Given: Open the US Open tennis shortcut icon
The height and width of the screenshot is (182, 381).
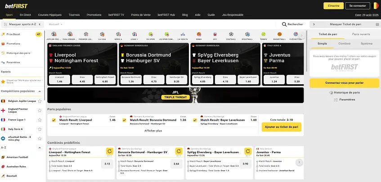Looking at the screenshot, I should 151,34.
